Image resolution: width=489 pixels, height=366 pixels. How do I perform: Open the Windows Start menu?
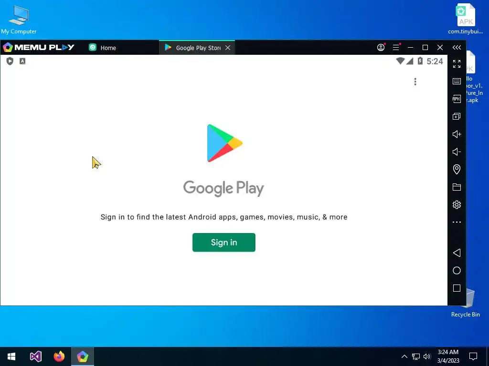click(x=11, y=356)
